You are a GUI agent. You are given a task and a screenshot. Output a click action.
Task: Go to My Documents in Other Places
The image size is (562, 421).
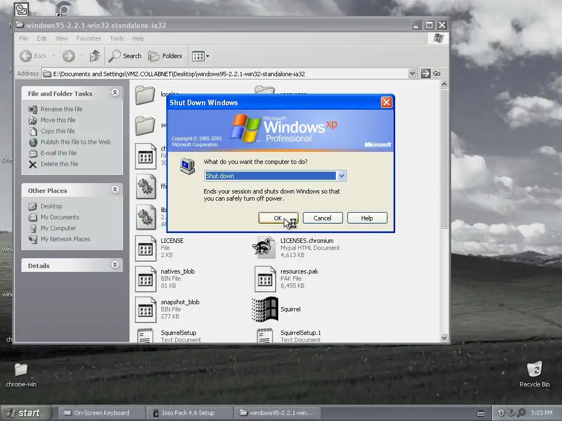point(60,217)
